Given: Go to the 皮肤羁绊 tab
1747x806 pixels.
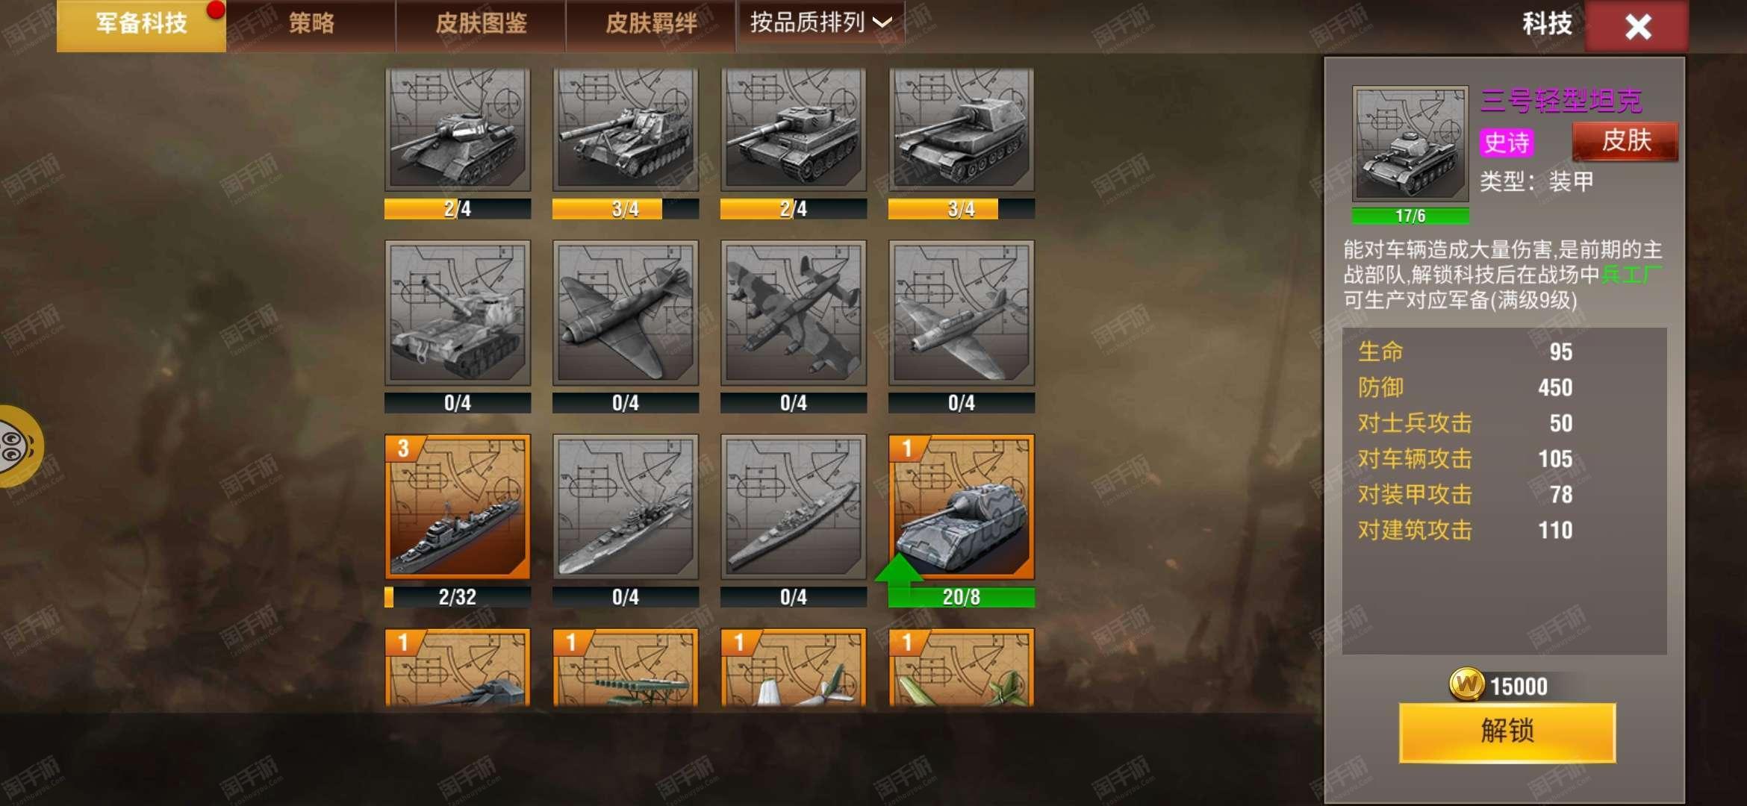Looking at the screenshot, I should pyautogui.click(x=651, y=23).
